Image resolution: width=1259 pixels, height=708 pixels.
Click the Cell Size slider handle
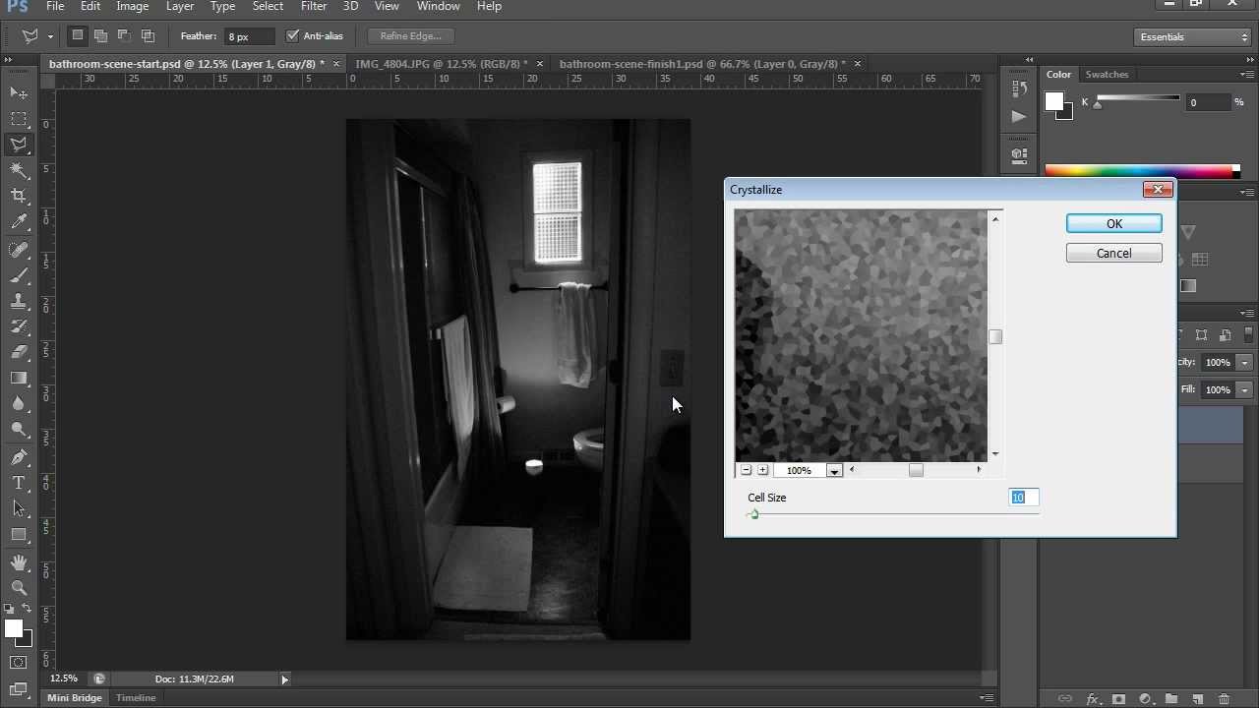coord(754,515)
